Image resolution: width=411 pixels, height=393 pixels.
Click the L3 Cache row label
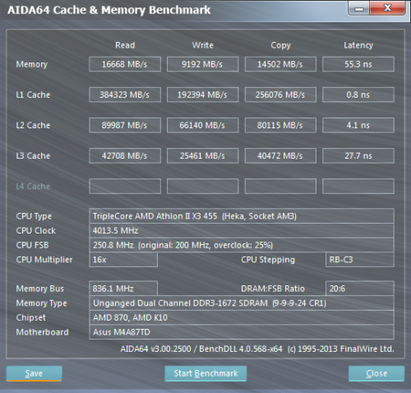[x=33, y=155]
